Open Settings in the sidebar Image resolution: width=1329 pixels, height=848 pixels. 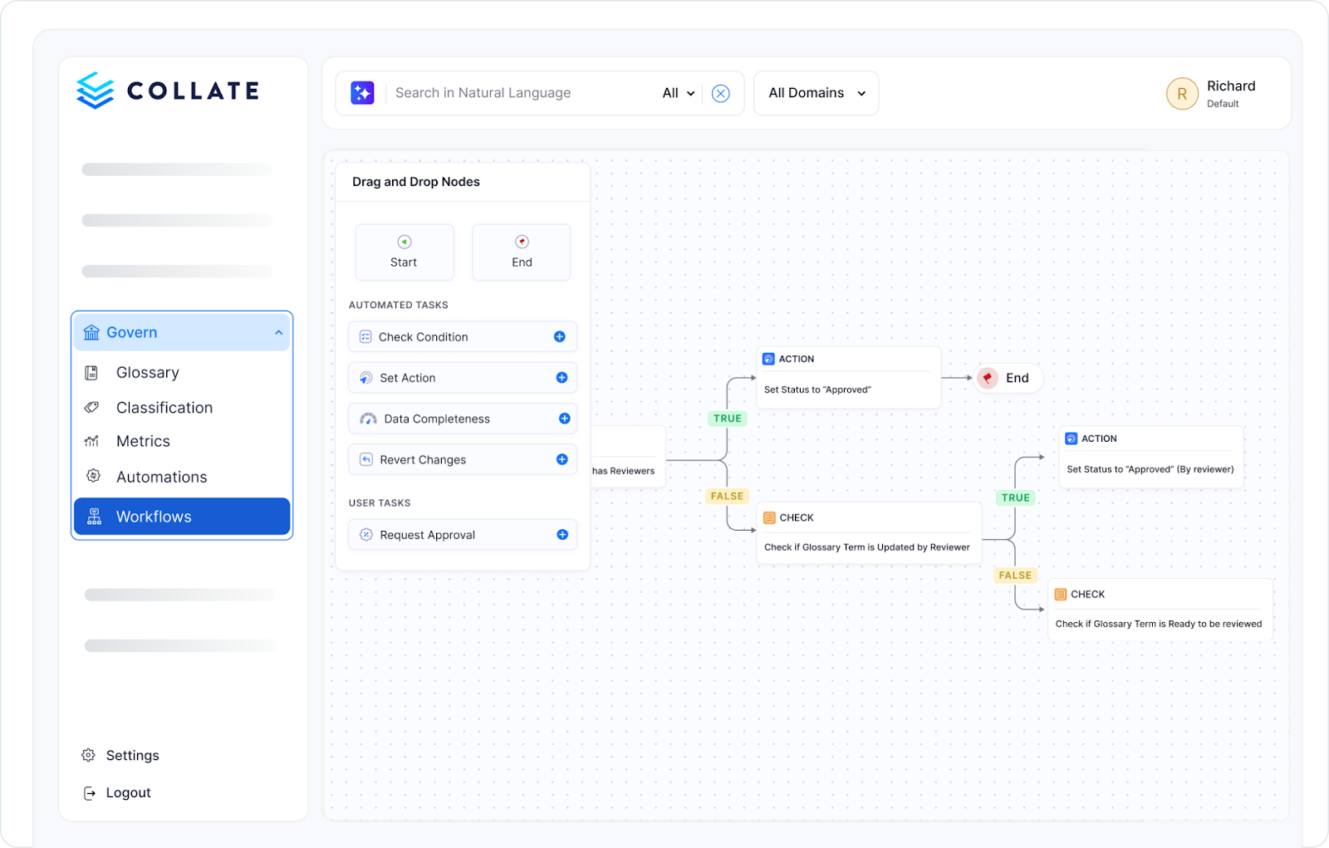coord(120,755)
